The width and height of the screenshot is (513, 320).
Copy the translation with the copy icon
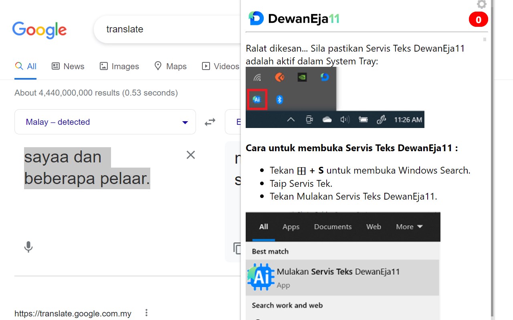[237, 248]
